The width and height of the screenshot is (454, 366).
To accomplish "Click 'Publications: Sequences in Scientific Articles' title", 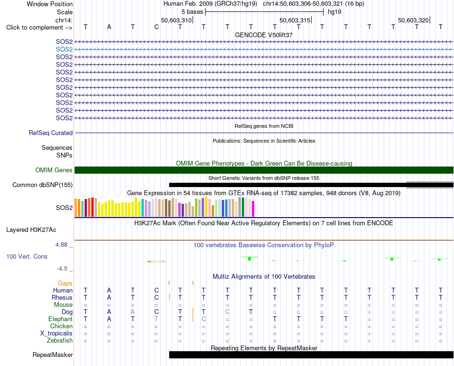I will click(x=264, y=141).
